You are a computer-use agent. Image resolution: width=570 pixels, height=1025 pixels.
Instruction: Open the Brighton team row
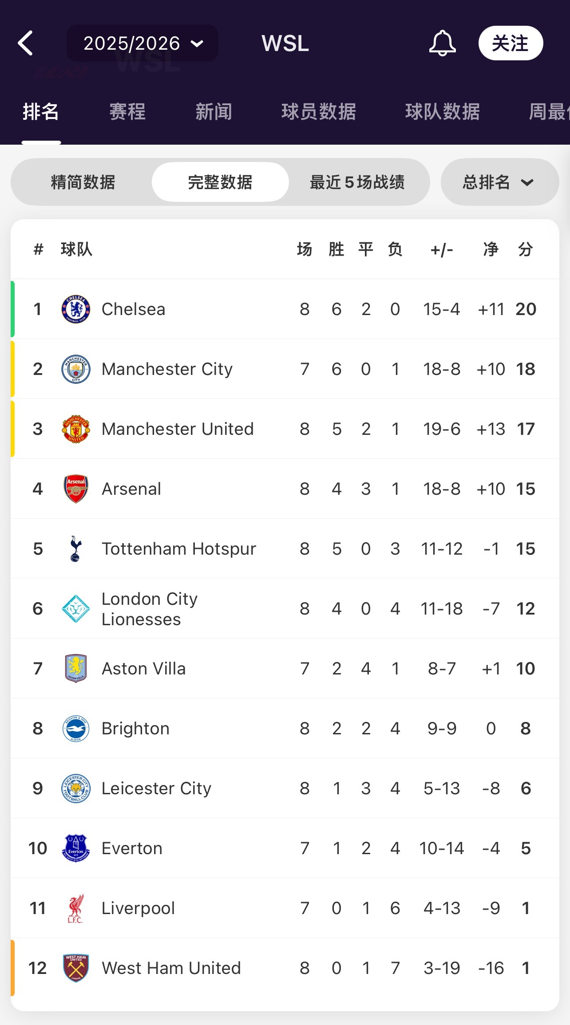(x=284, y=729)
